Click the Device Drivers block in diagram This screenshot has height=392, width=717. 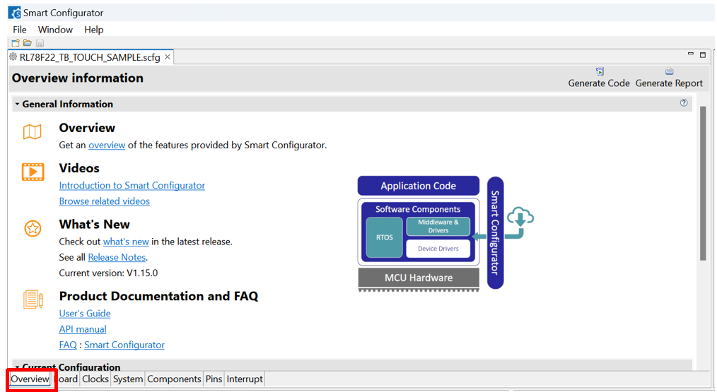point(438,249)
